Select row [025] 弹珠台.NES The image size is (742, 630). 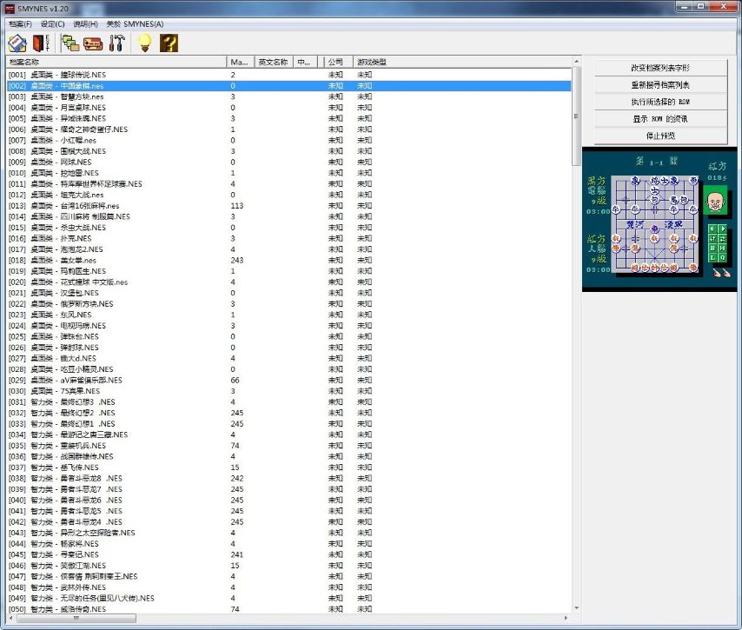point(288,336)
